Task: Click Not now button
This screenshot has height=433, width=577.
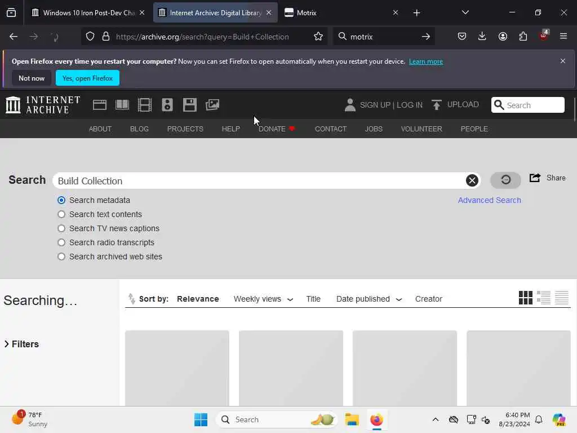Action: 32,78
